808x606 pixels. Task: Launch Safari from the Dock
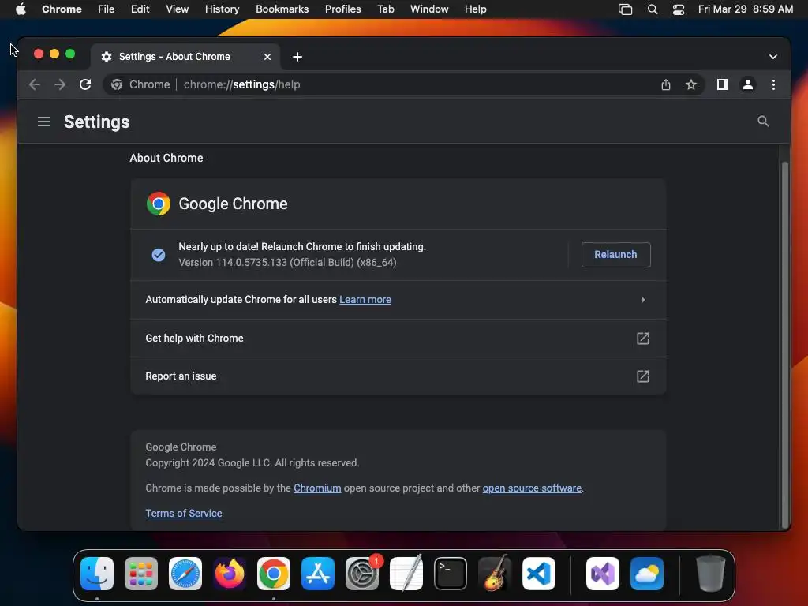[x=185, y=574]
